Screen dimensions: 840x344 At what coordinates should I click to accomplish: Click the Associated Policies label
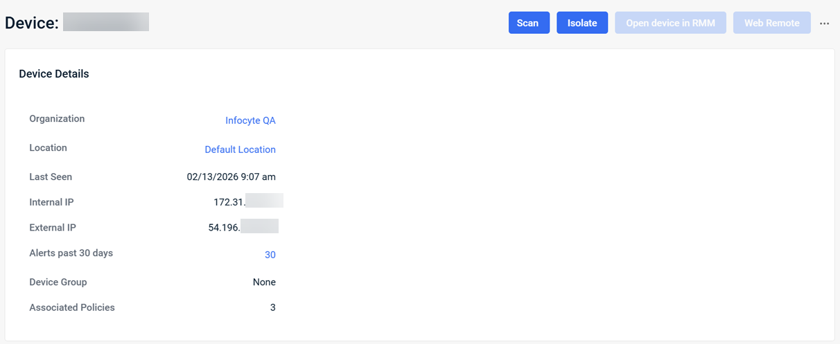[x=72, y=307]
